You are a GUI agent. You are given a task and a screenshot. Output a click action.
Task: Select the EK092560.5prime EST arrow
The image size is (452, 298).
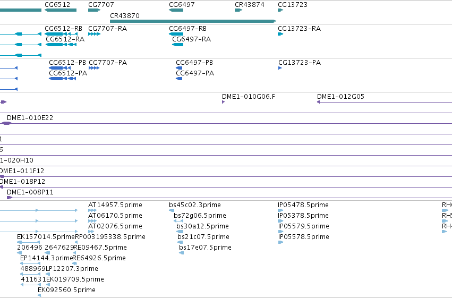click(x=39, y=295)
